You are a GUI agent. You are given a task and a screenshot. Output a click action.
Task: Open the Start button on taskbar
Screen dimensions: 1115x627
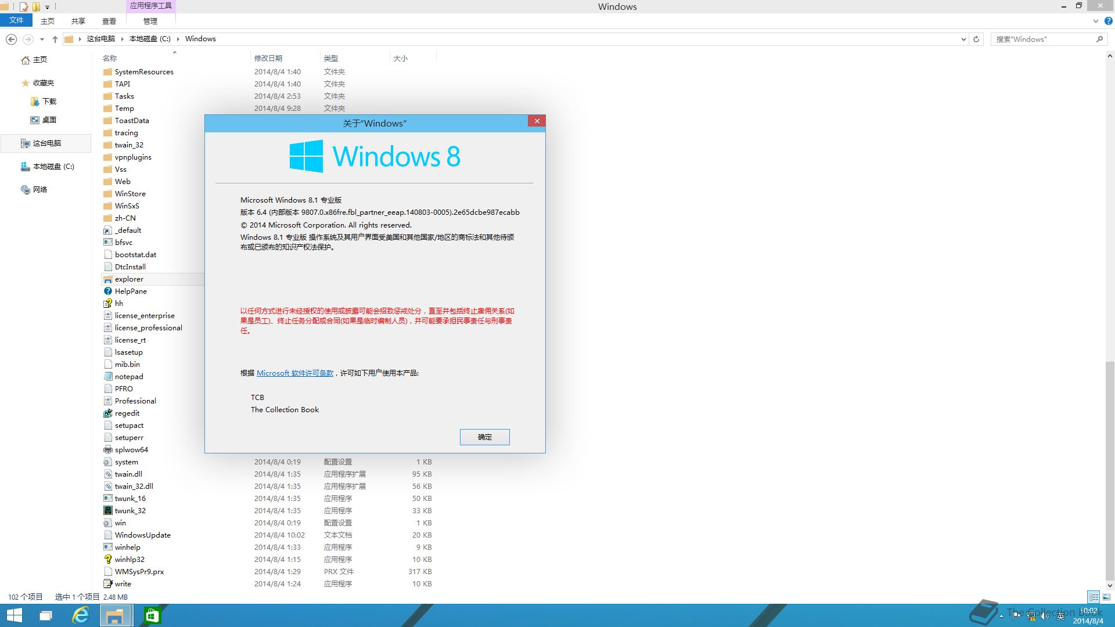point(14,615)
